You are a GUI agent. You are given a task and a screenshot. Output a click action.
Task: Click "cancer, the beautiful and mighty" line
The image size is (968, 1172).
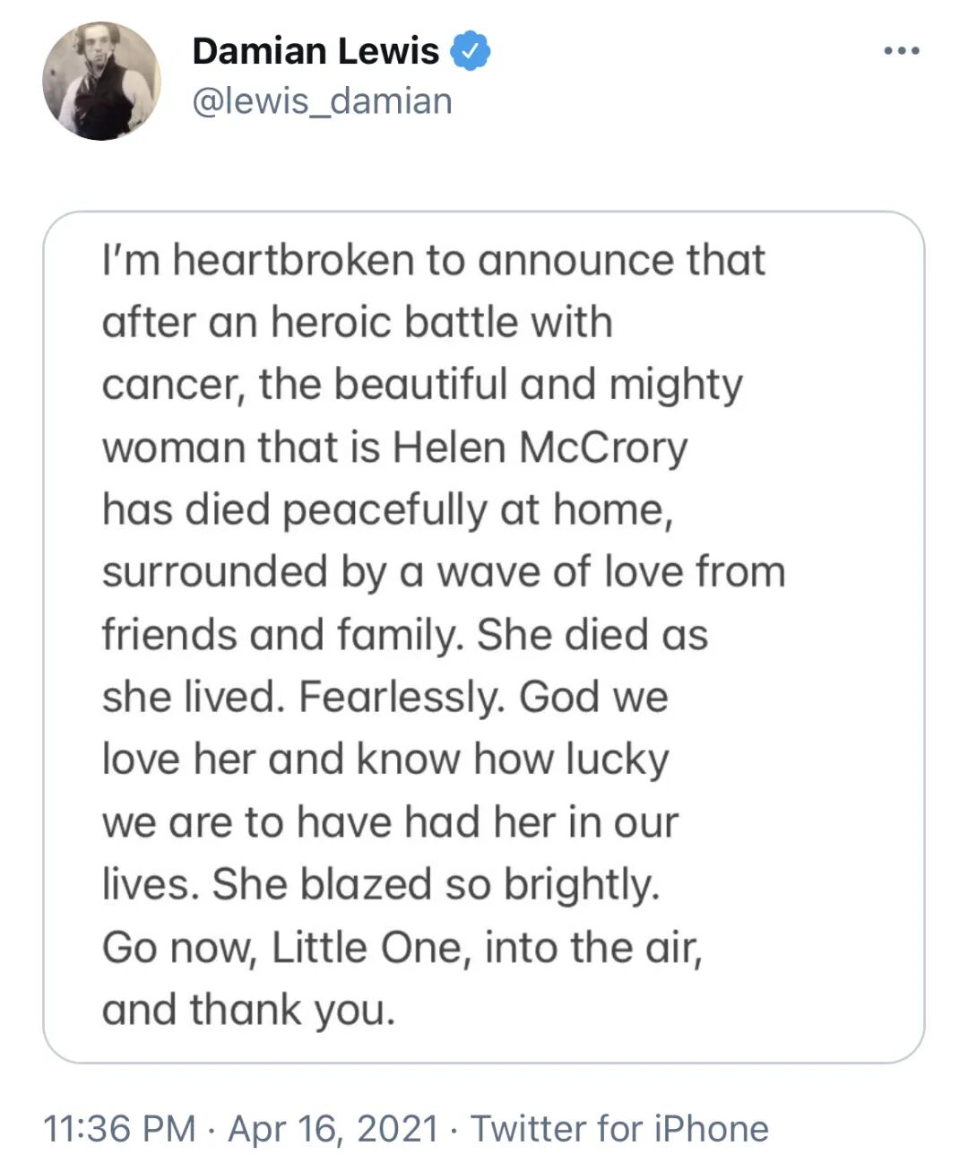(x=422, y=385)
